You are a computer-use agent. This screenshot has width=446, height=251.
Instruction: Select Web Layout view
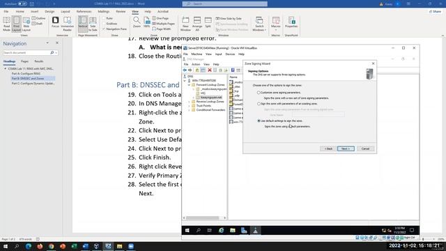[x=26, y=24]
